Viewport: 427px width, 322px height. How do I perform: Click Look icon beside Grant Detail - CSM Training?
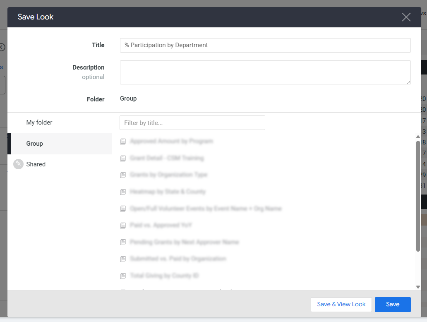point(123,158)
